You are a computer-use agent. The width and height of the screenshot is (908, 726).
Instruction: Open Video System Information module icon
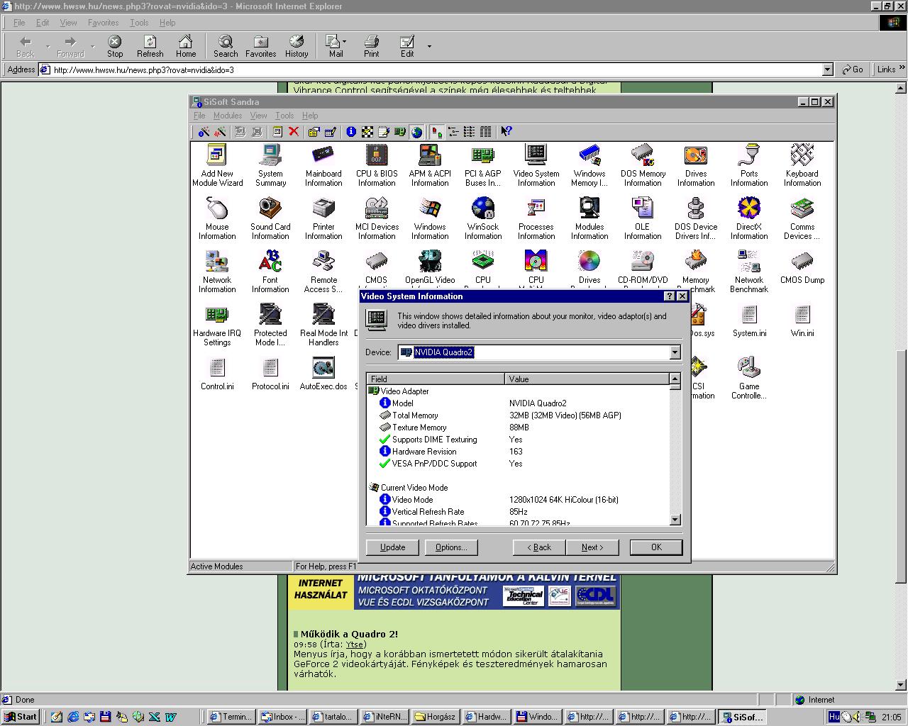pyautogui.click(x=536, y=164)
